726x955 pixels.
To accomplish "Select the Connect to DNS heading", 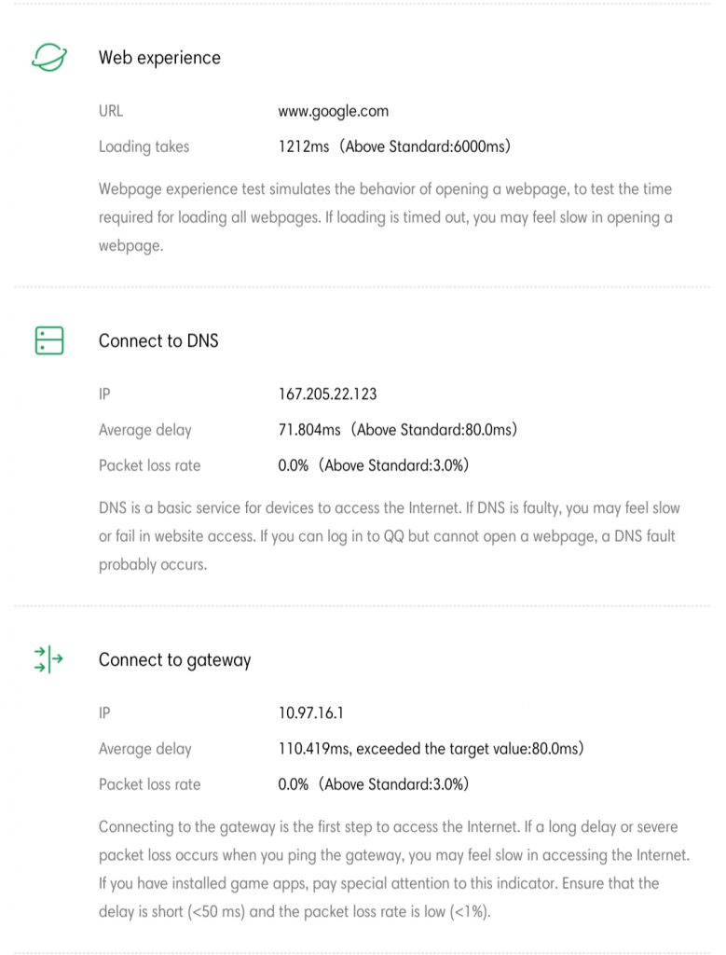I will tap(158, 340).
